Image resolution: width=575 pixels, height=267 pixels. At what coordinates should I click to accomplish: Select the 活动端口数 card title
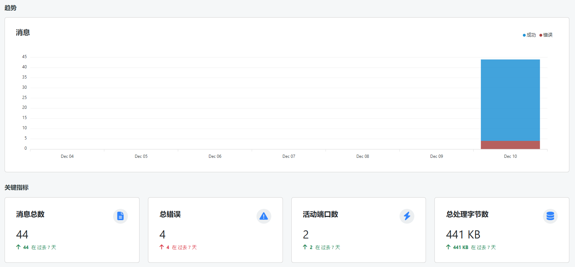tap(320, 214)
